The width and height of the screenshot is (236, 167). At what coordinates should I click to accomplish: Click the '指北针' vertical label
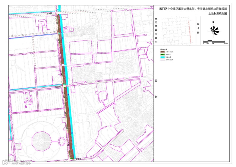tap(198, 28)
